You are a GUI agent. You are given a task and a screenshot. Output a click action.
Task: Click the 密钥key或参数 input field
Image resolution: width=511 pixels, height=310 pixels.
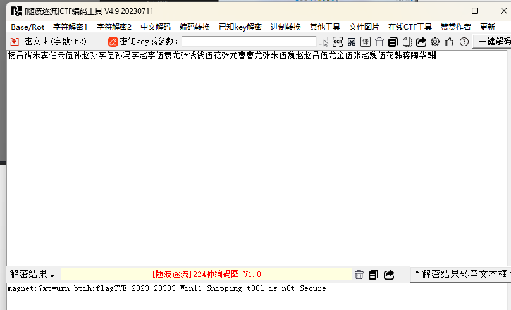coord(249,41)
